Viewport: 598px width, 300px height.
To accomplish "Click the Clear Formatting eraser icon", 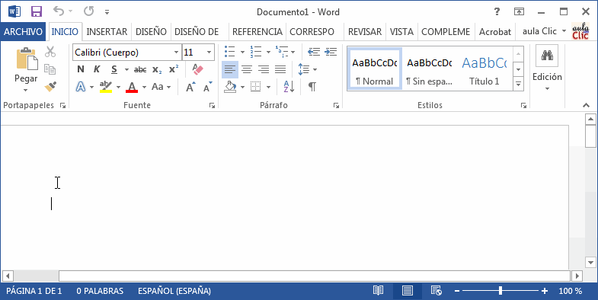I will click(x=198, y=69).
